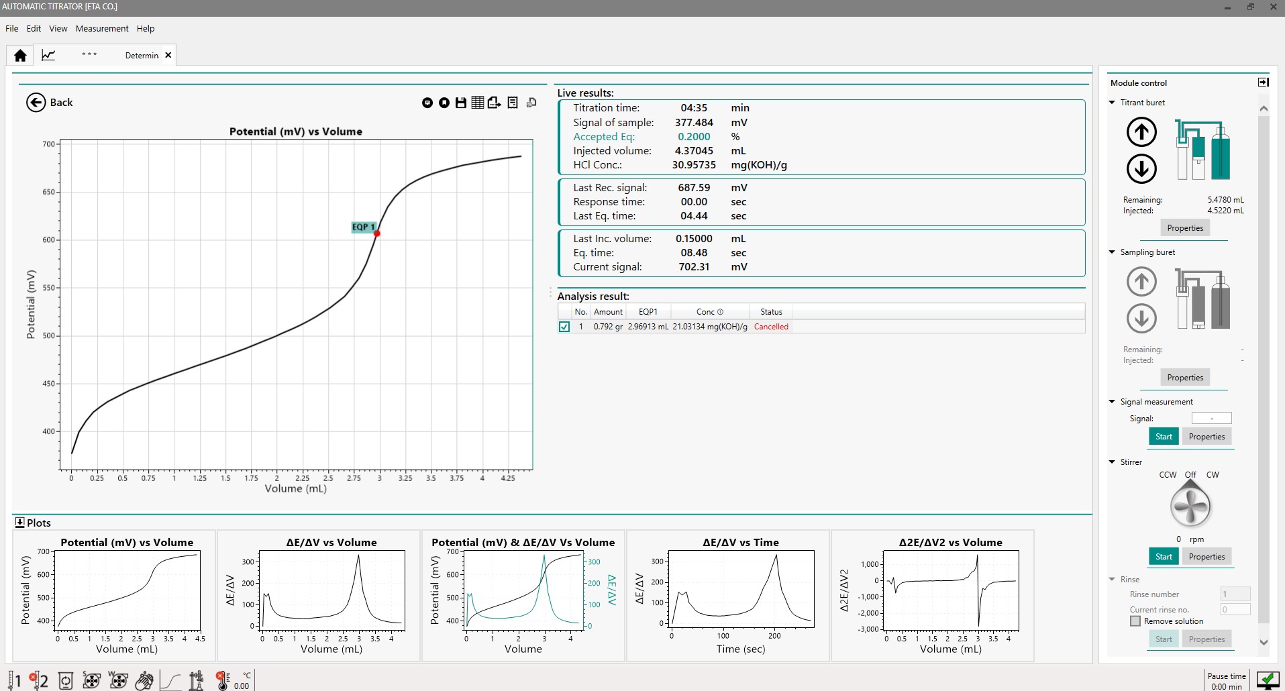Viewport: 1285px width, 691px height.
Task: Collapse the Signal measurement section
Action: [x=1112, y=402]
